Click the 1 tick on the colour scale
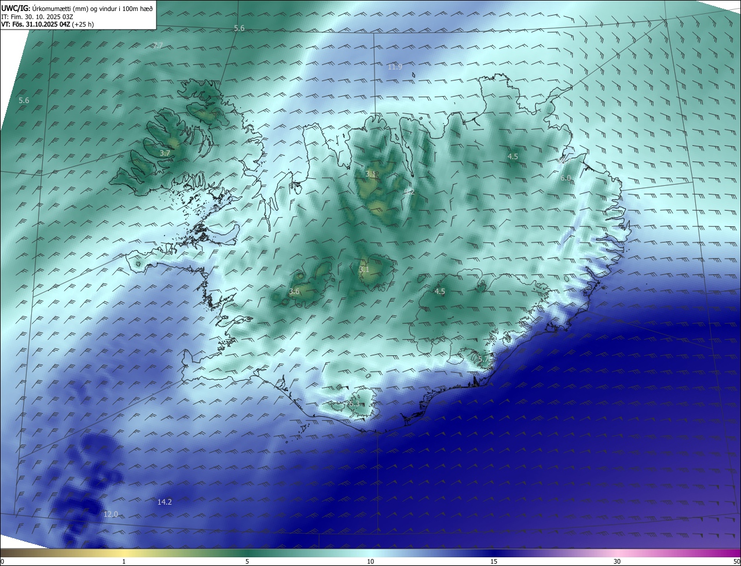The image size is (741, 566). pyautogui.click(x=124, y=561)
